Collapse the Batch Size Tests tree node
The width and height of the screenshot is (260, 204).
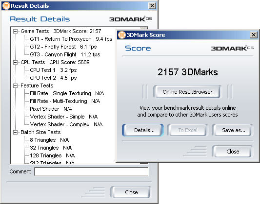15,133
